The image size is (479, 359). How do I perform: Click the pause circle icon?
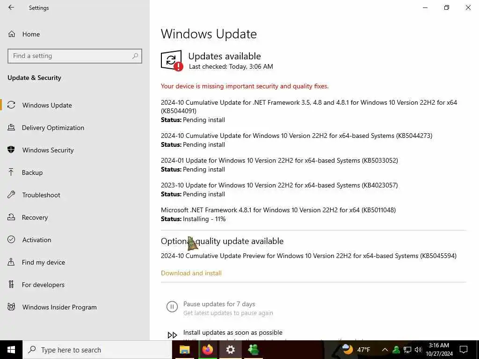coord(172,307)
